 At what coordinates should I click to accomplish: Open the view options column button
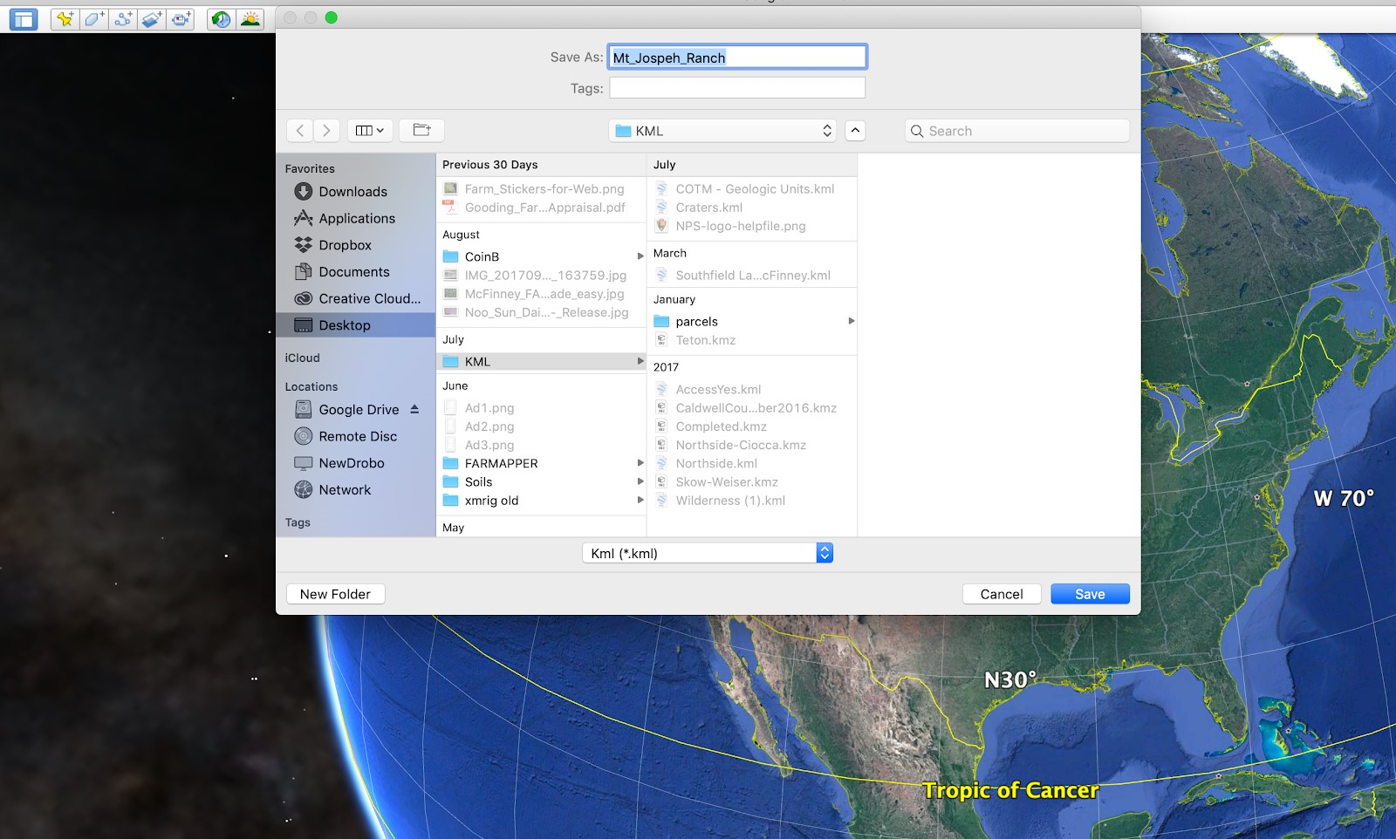[x=370, y=131]
